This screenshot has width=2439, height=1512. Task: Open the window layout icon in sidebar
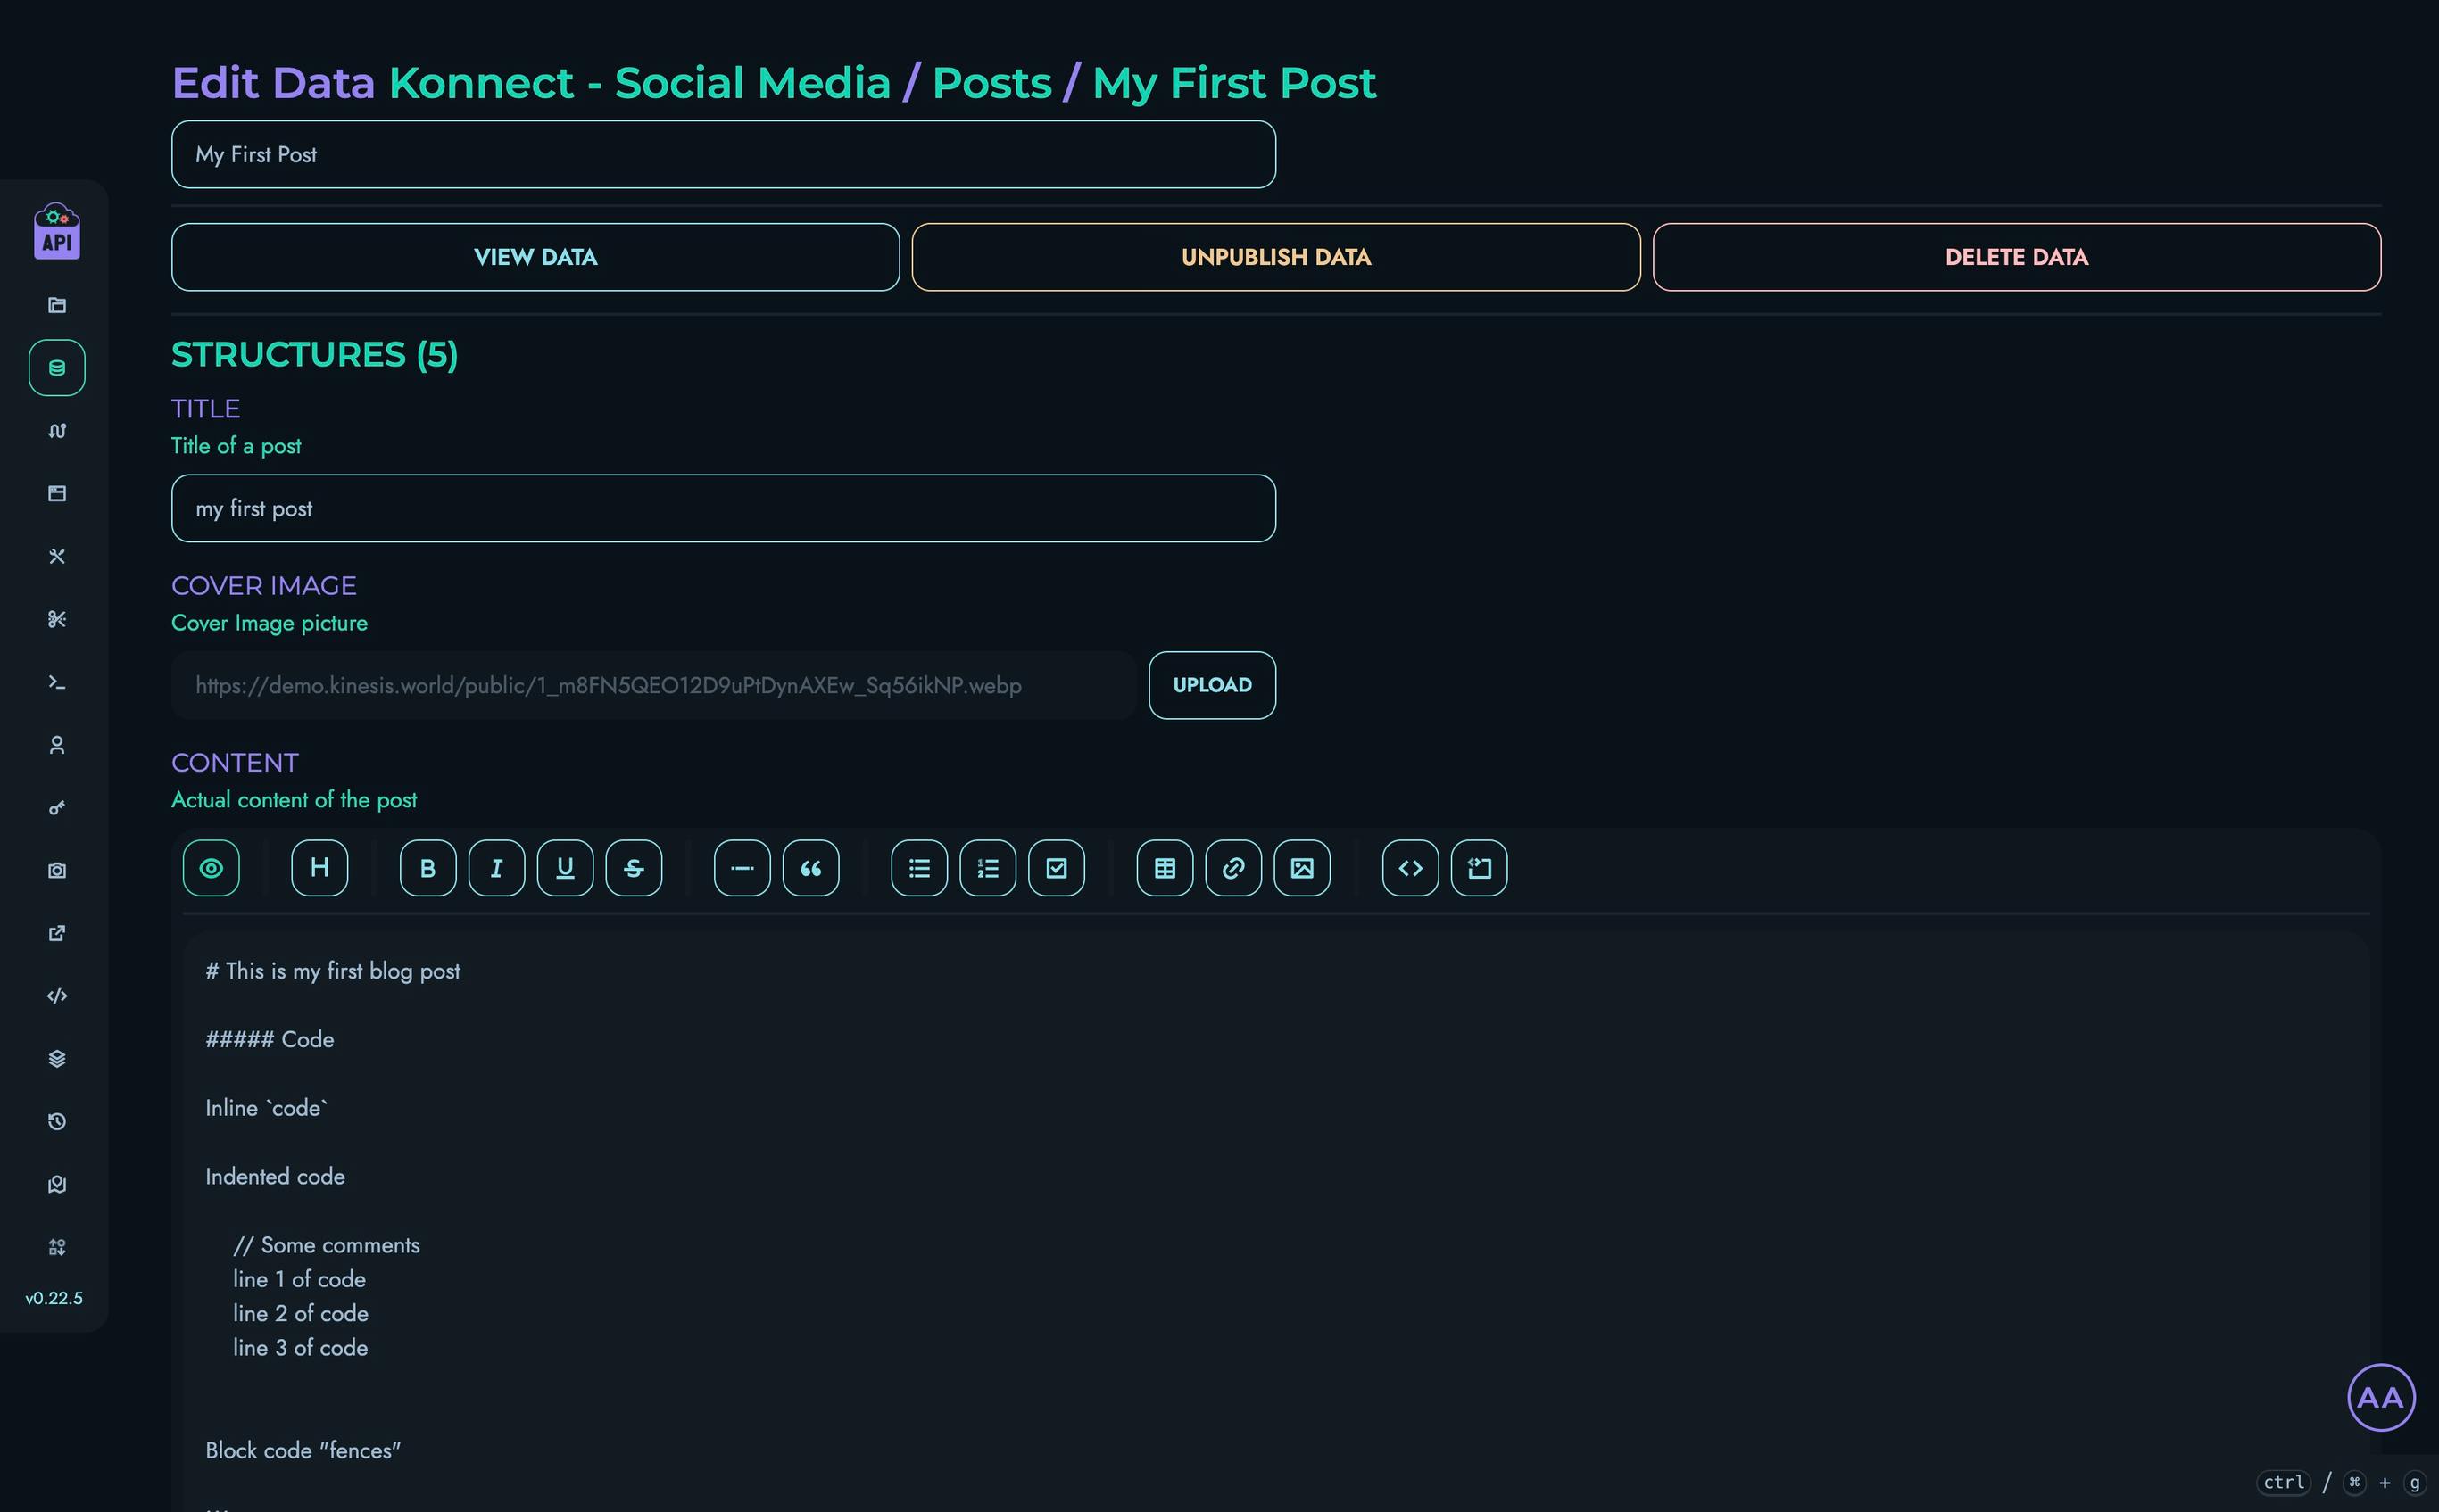(x=57, y=494)
